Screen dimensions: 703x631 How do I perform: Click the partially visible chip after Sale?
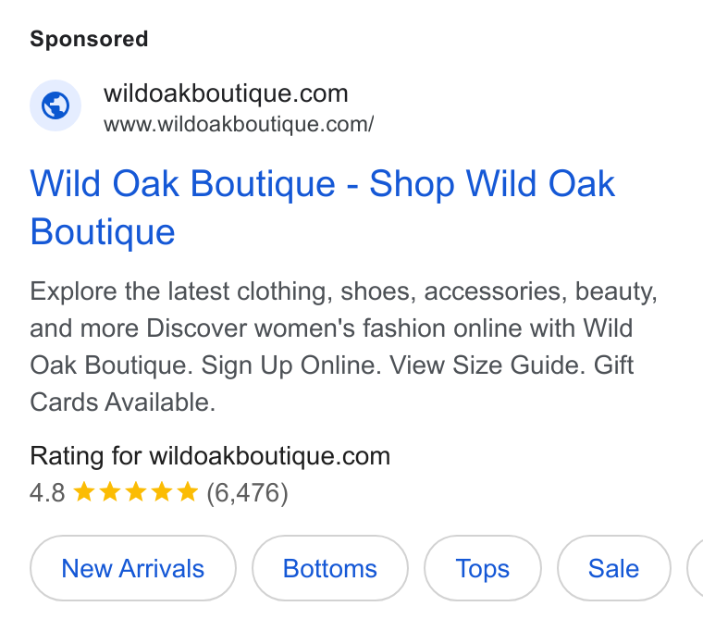696,568
